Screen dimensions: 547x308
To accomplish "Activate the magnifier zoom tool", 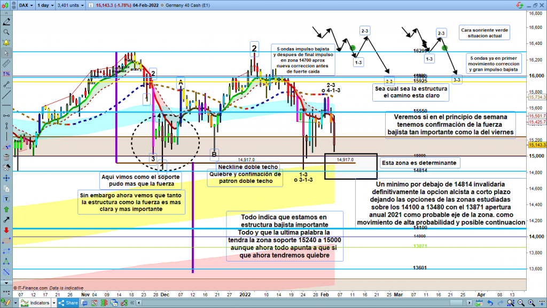I will click(x=6, y=33).
